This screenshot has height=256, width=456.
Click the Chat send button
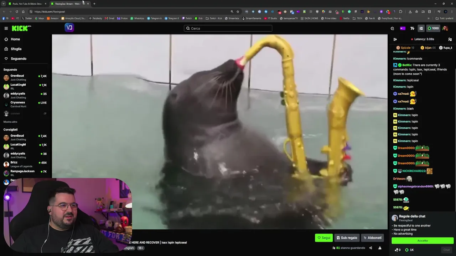[446, 250]
